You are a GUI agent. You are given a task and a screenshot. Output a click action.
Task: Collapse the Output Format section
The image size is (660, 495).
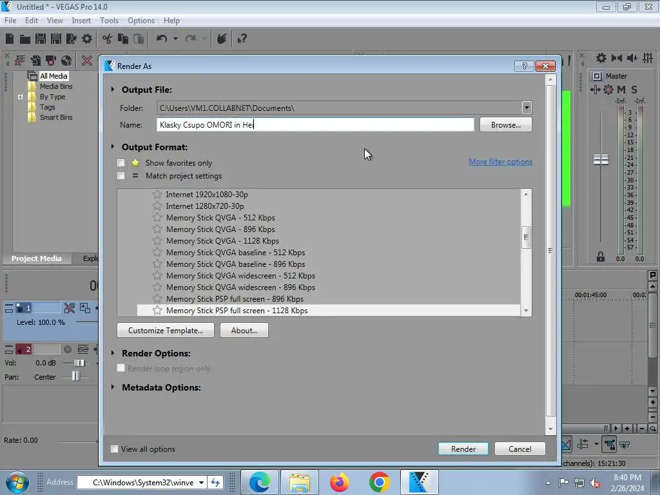113,146
